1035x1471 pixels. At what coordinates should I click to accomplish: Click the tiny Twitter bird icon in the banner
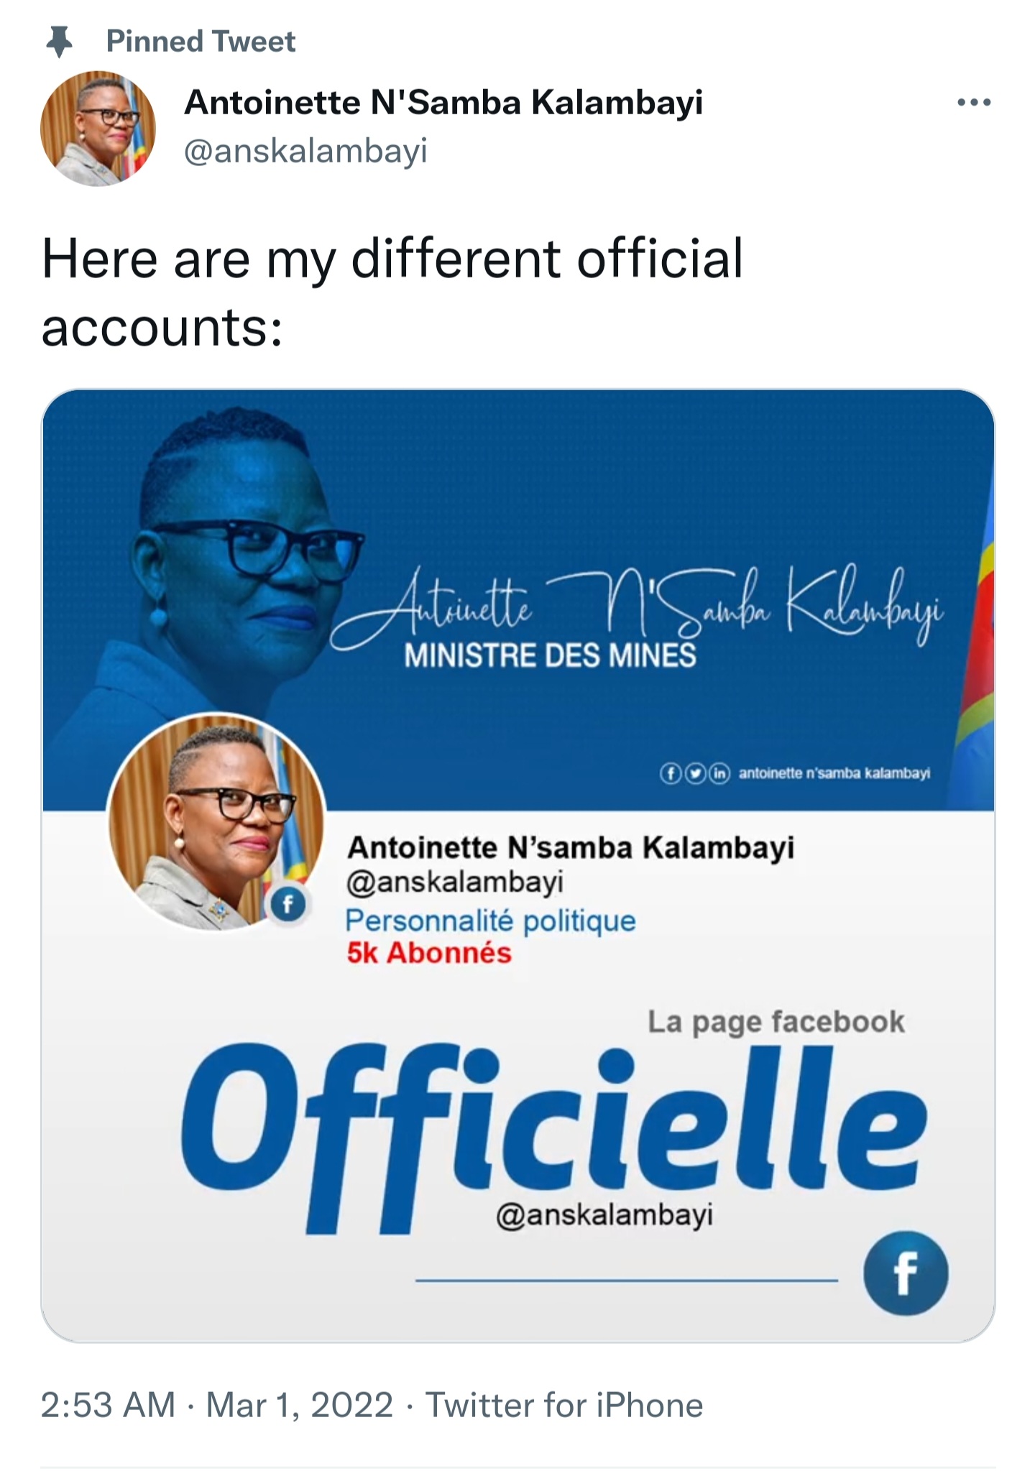694,773
